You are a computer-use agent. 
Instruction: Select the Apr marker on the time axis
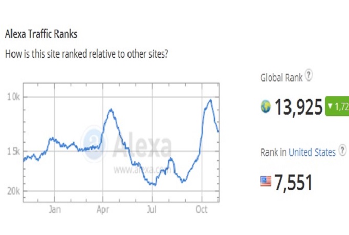point(103,209)
